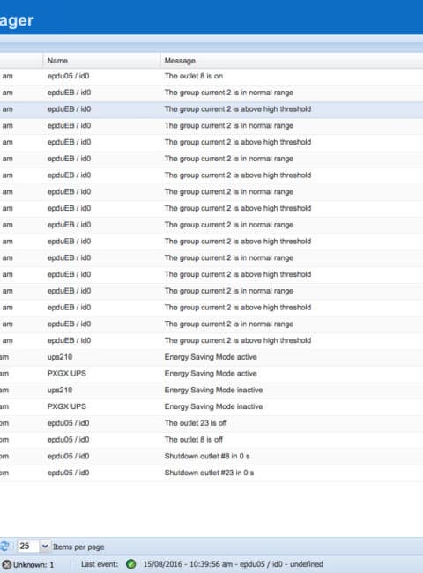Select ups210's "Energy Saving Mode inactive" message
The width and height of the screenshot is (423, 573).
pyautogui.click(x=213, y=390)
